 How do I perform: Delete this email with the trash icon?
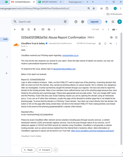tap(35, 30)
